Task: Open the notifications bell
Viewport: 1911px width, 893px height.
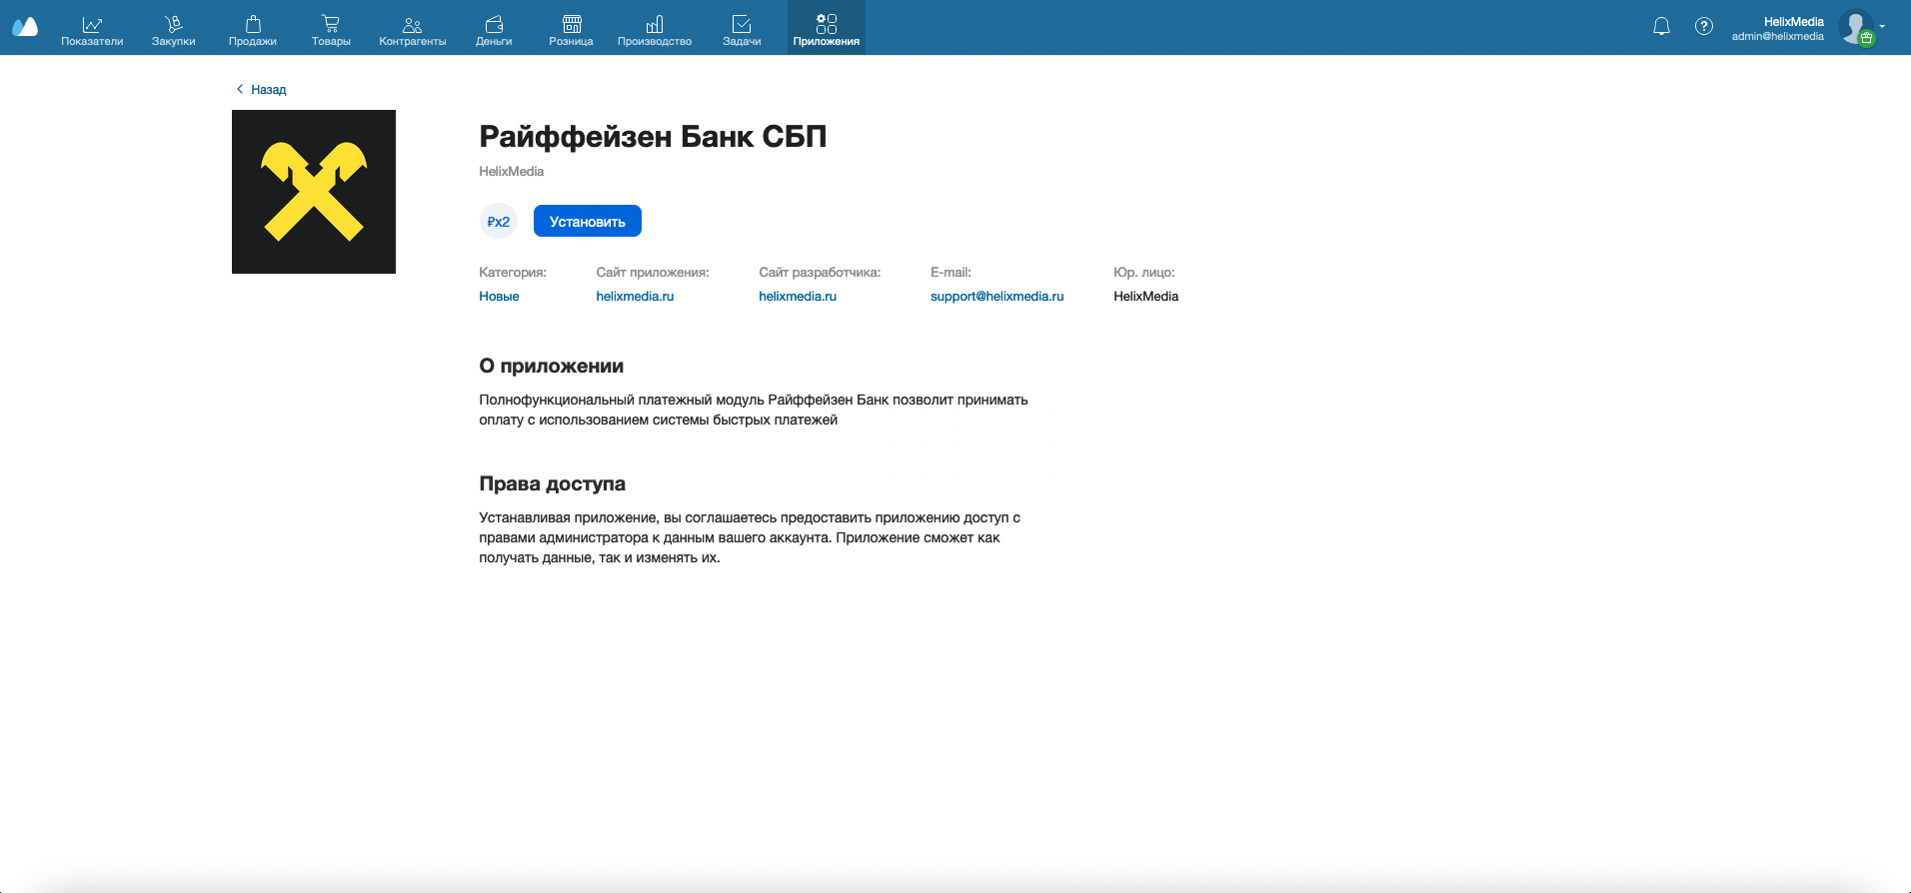Action: (1661, 27)
